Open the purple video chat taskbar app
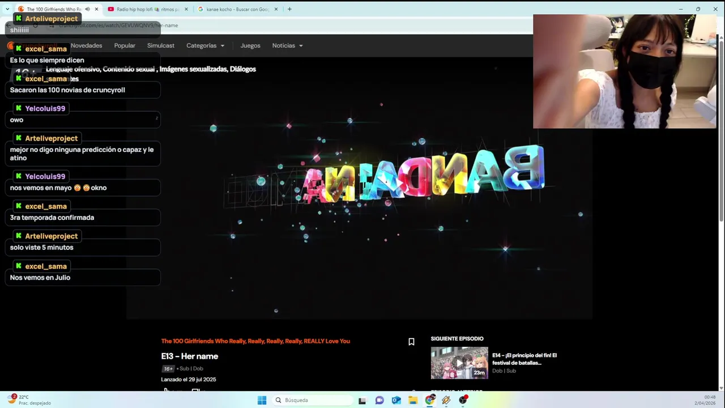The image size is (725, 408). [379, 400]
